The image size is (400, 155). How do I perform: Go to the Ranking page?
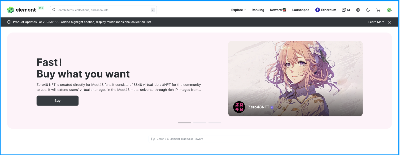point(258,10)
